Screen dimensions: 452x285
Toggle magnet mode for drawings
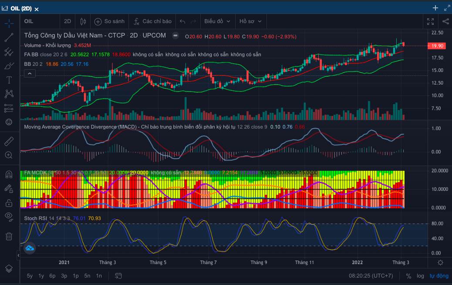pyautogui.click(x=9, y=174)
